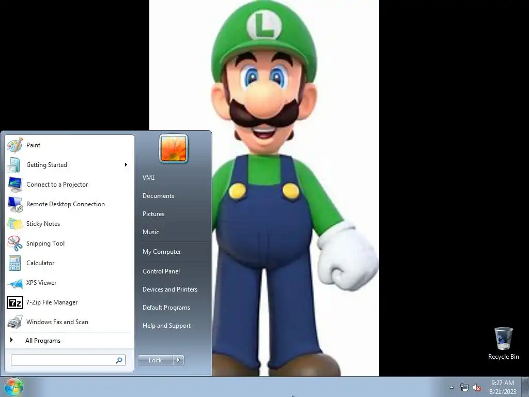Image resolution: width=529 pixels, height=397 pixels.
Task: Click the Windows Start orb
Action: [x=14, y=387]
